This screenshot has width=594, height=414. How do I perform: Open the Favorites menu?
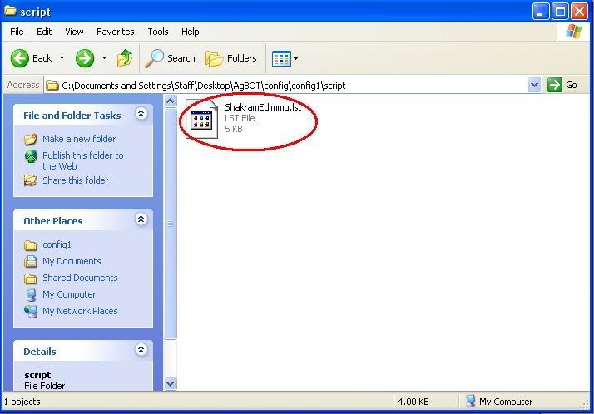[115, 32]
